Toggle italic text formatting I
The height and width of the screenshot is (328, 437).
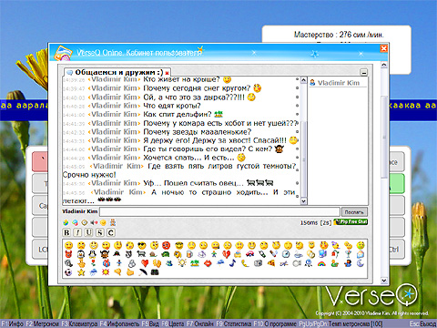point(77,232)
